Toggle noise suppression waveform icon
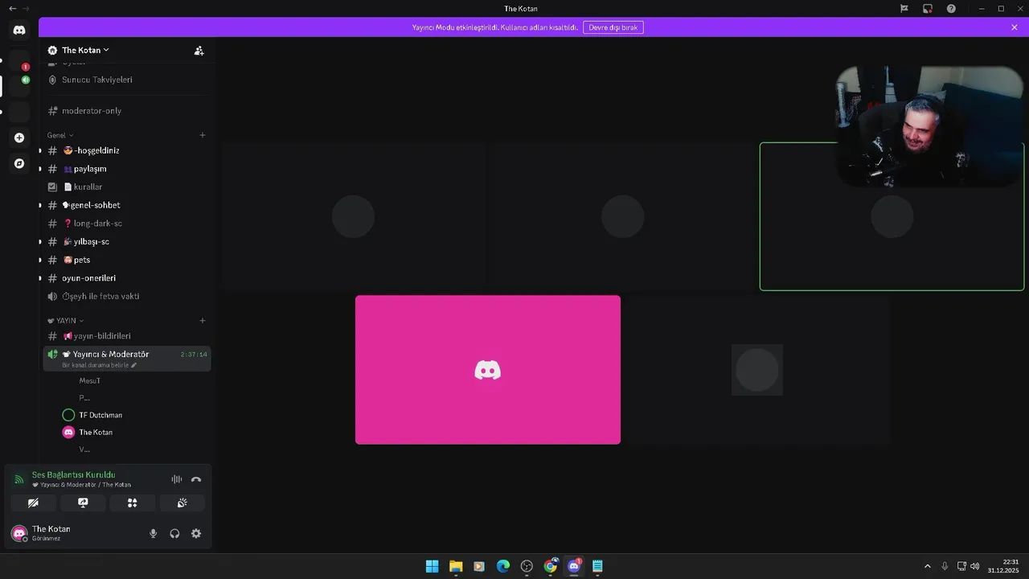The height and width of the screenshot is (579, 1029). [x=176, y=479]
